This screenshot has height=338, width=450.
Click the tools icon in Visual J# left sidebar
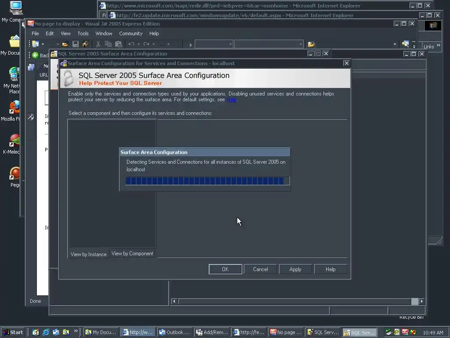(x=31, y=117)
